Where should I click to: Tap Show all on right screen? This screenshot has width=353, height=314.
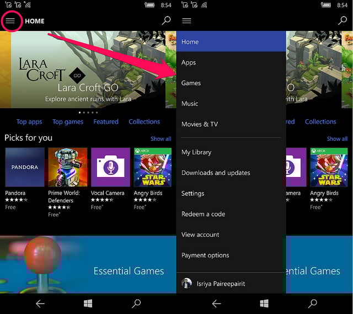click(337, 139)
